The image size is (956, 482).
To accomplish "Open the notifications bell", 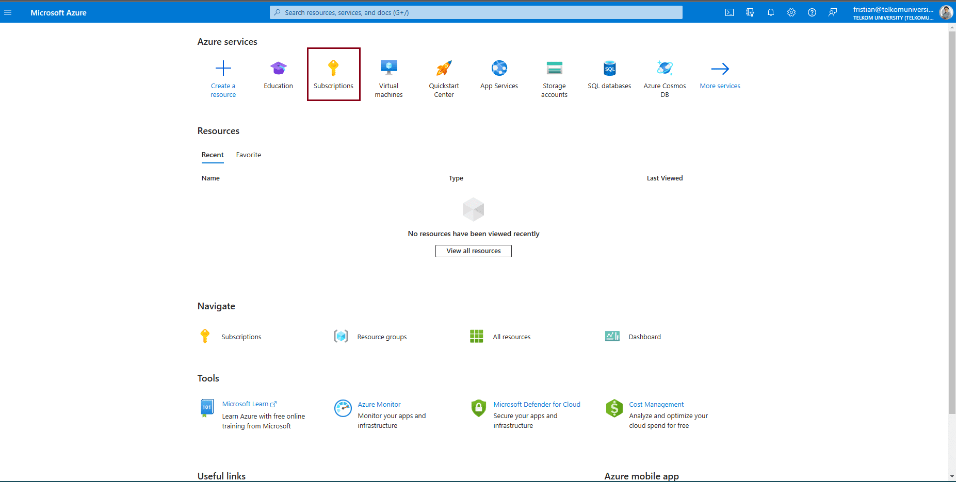I will 771,12.
